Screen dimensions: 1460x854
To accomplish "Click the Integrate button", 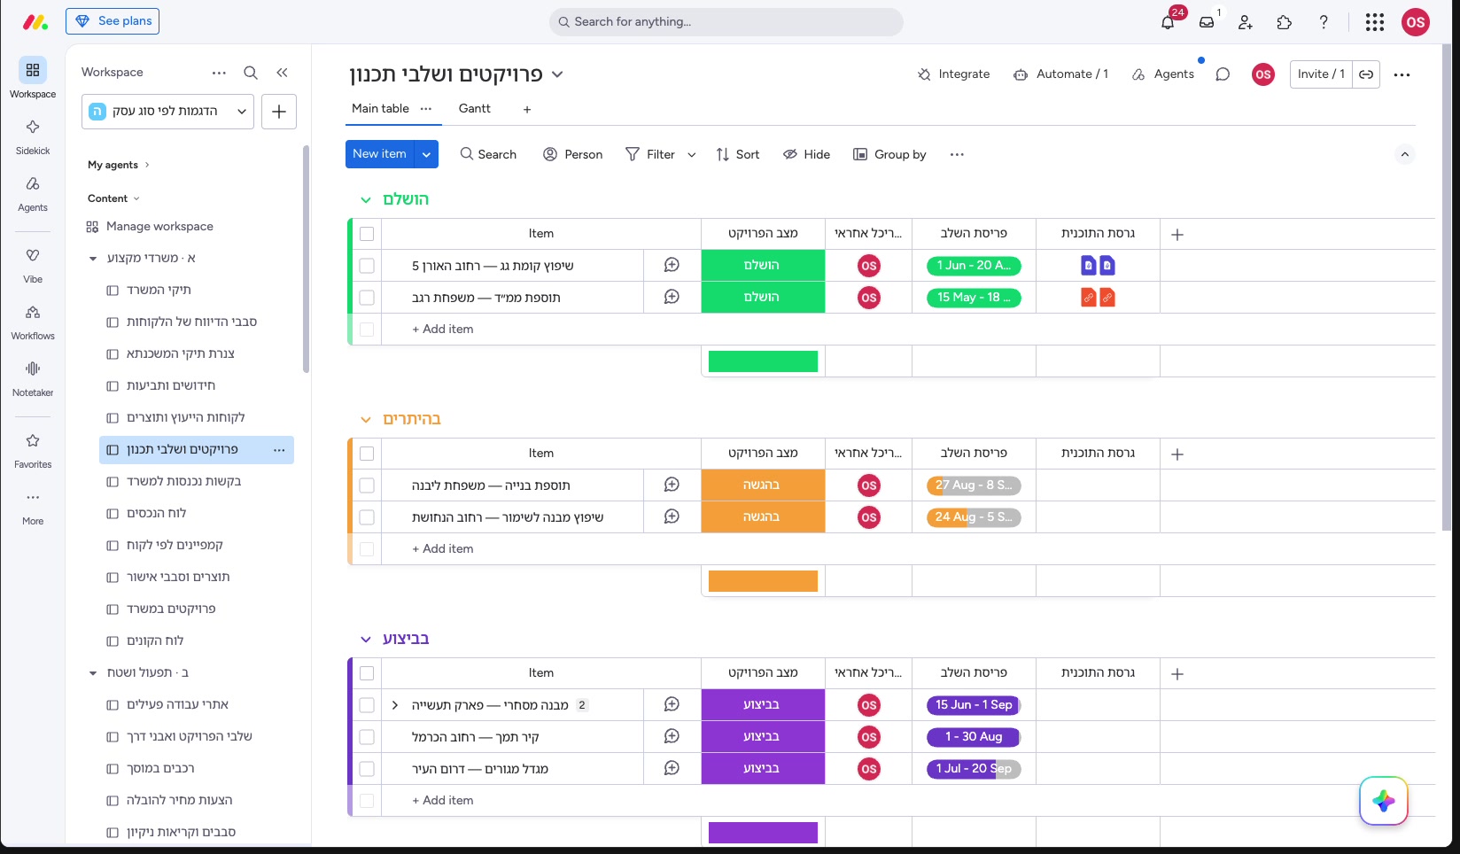I will coord(954,74).
